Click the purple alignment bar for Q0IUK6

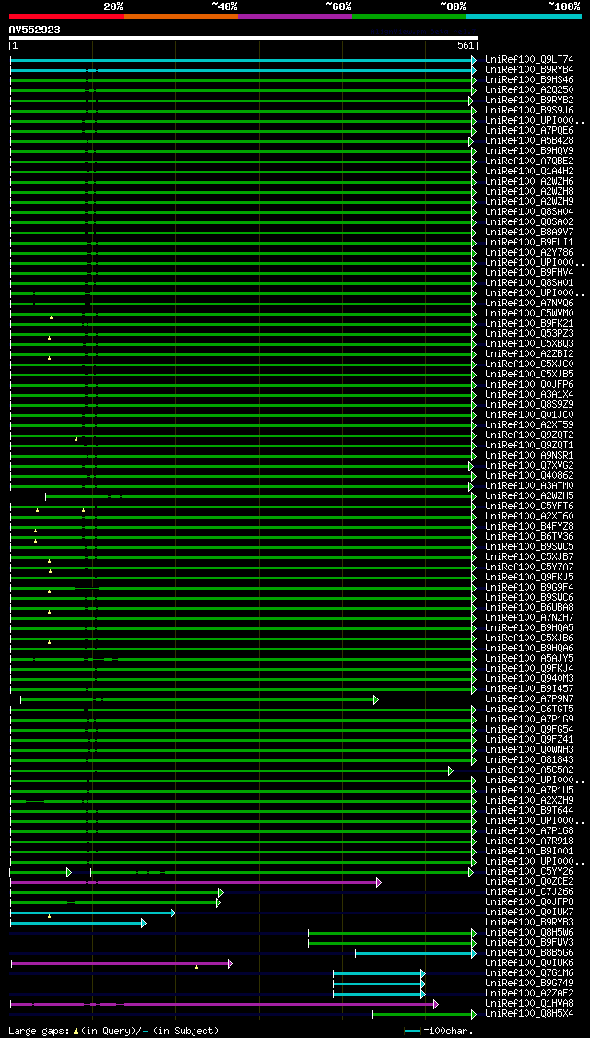click(x=122, y=963)
